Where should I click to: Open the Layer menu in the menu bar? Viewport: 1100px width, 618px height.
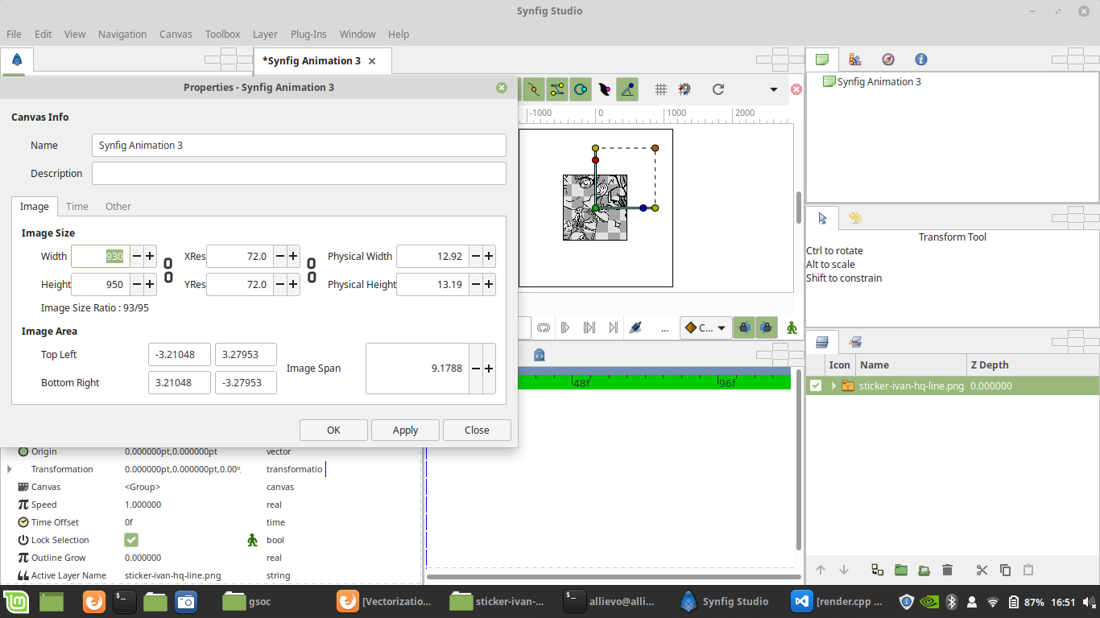[265, 34]
